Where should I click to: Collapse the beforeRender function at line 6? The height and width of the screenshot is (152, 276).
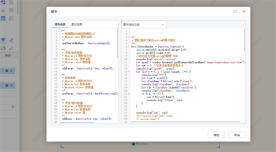(x=129, y=47)
